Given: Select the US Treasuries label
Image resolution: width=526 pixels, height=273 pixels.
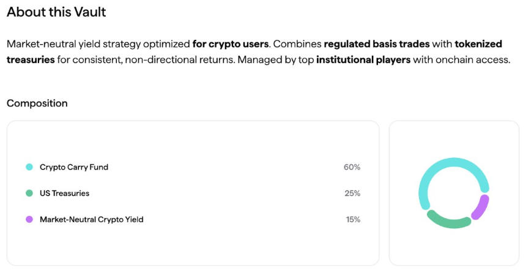Looking at the screenshot, I should pos(64,193).
